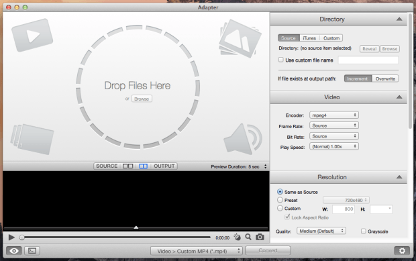
Task: Select the Source directory tab
Action: click(289, 38)
